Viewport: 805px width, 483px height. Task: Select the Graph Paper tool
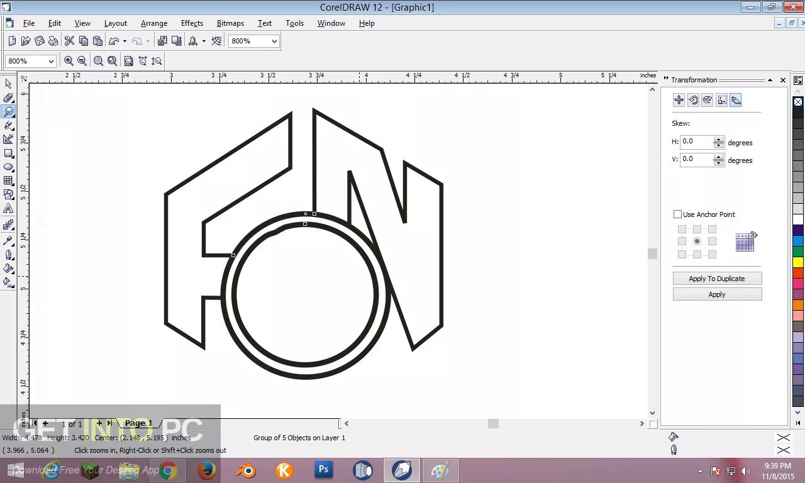(x=8, y=181)
